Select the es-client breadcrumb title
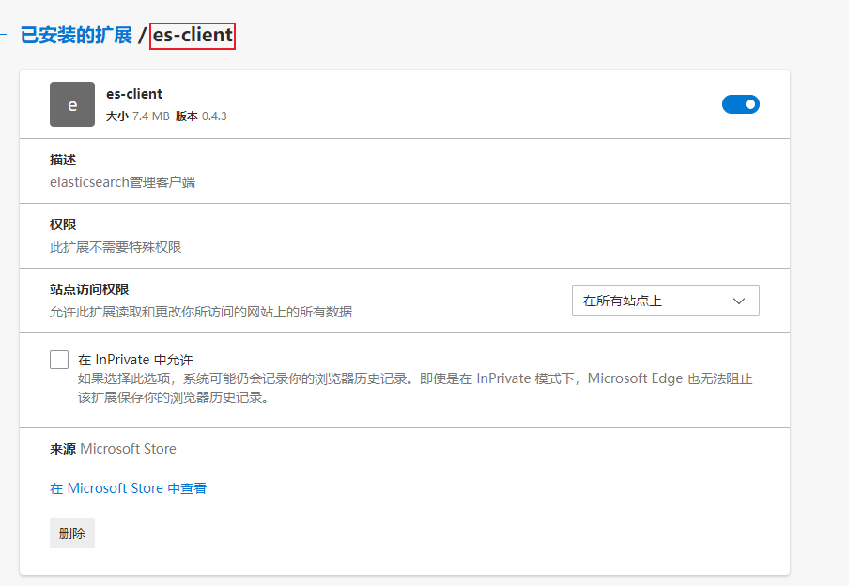 [x=193, y=35]
